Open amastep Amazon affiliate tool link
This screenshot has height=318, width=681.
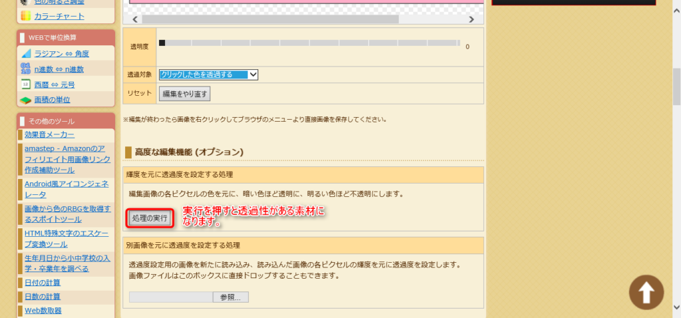68,159
